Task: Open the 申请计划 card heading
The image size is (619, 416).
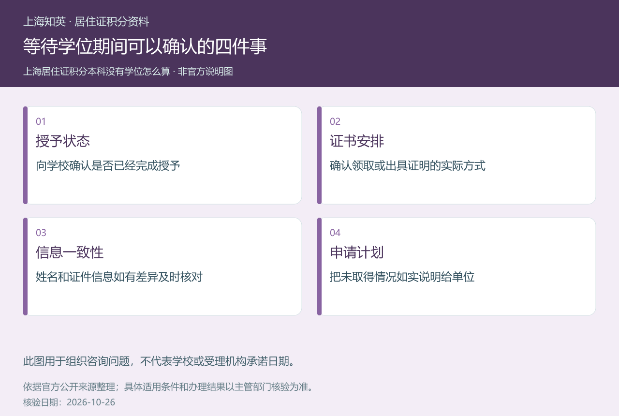Action: pos(357,253)
